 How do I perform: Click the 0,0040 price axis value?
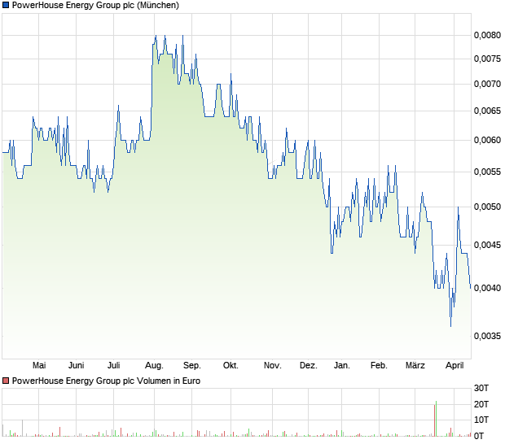point(487,288)
